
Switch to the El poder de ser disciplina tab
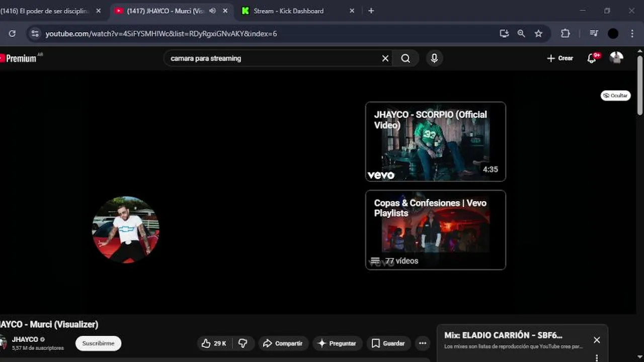50,11
